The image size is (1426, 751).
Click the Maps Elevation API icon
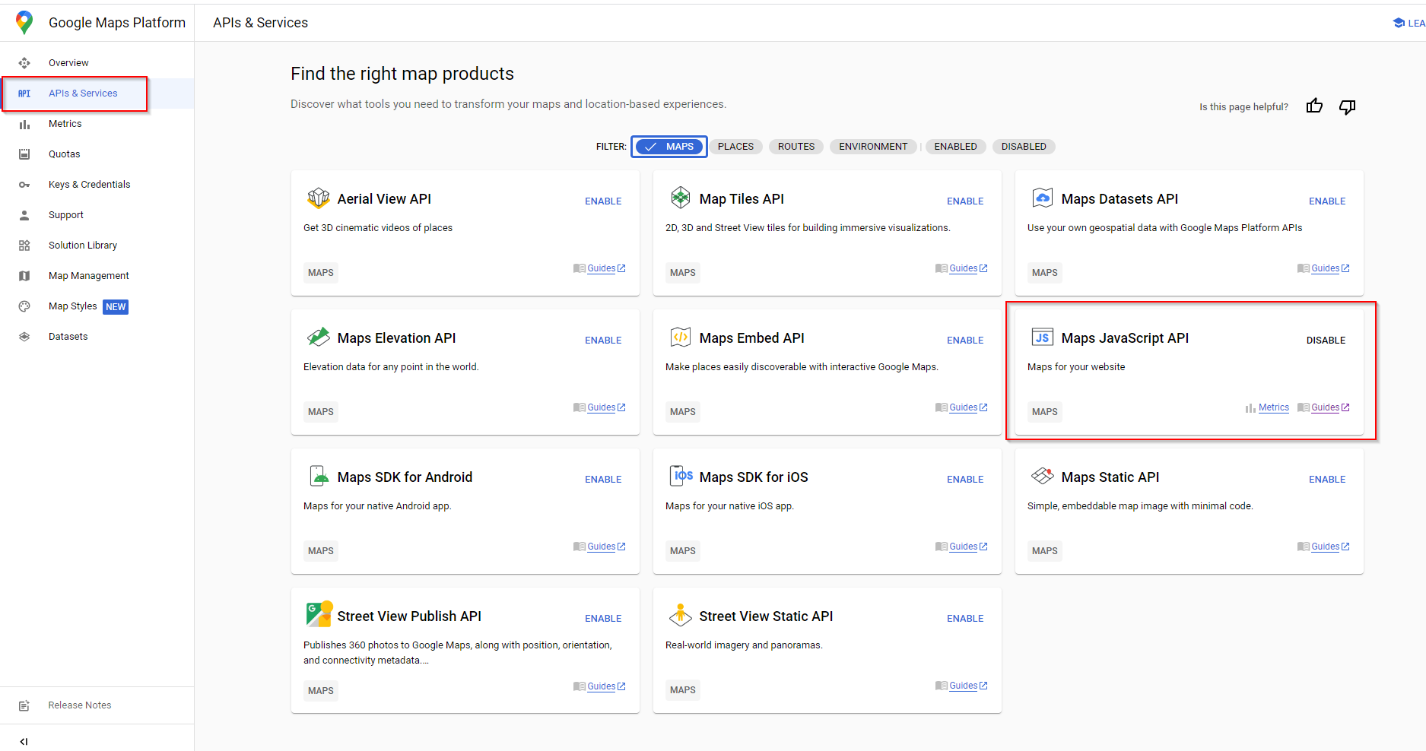coord(318,337)
